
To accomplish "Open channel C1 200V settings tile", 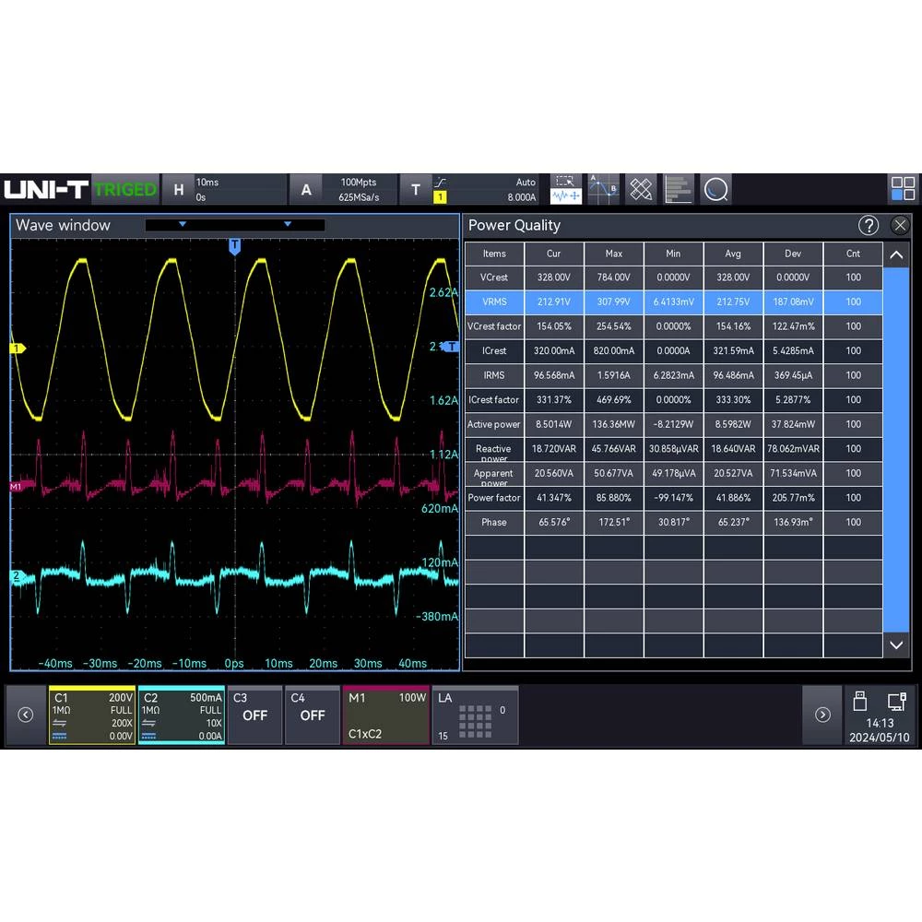I will tap(92, 715).
